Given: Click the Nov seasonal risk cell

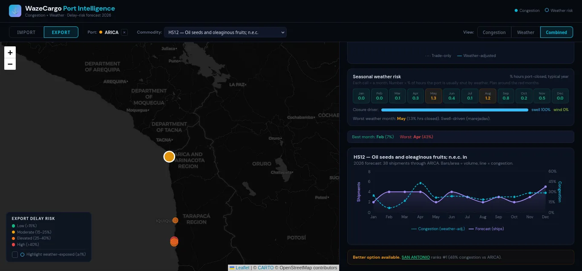Looking at the screenshot, I should click(x=542, y=96).
